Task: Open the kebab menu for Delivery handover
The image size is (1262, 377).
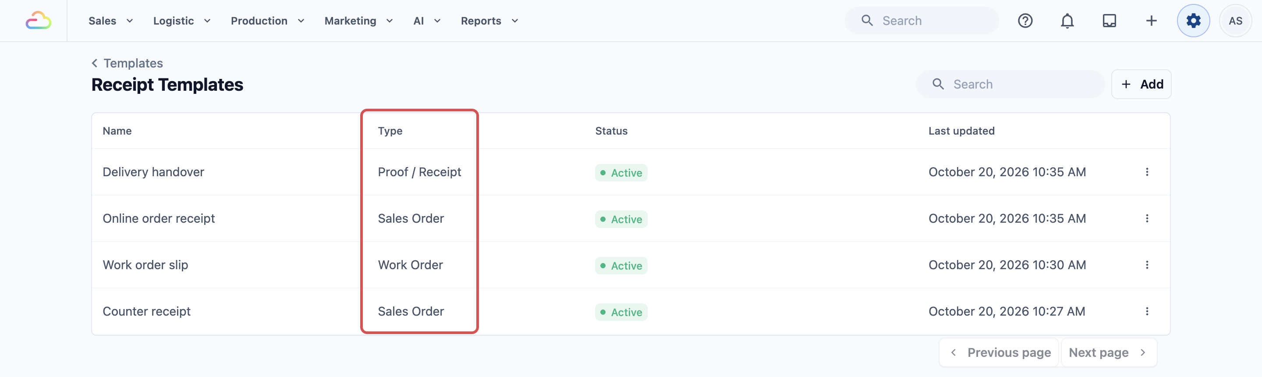Action: [1147, 172]
